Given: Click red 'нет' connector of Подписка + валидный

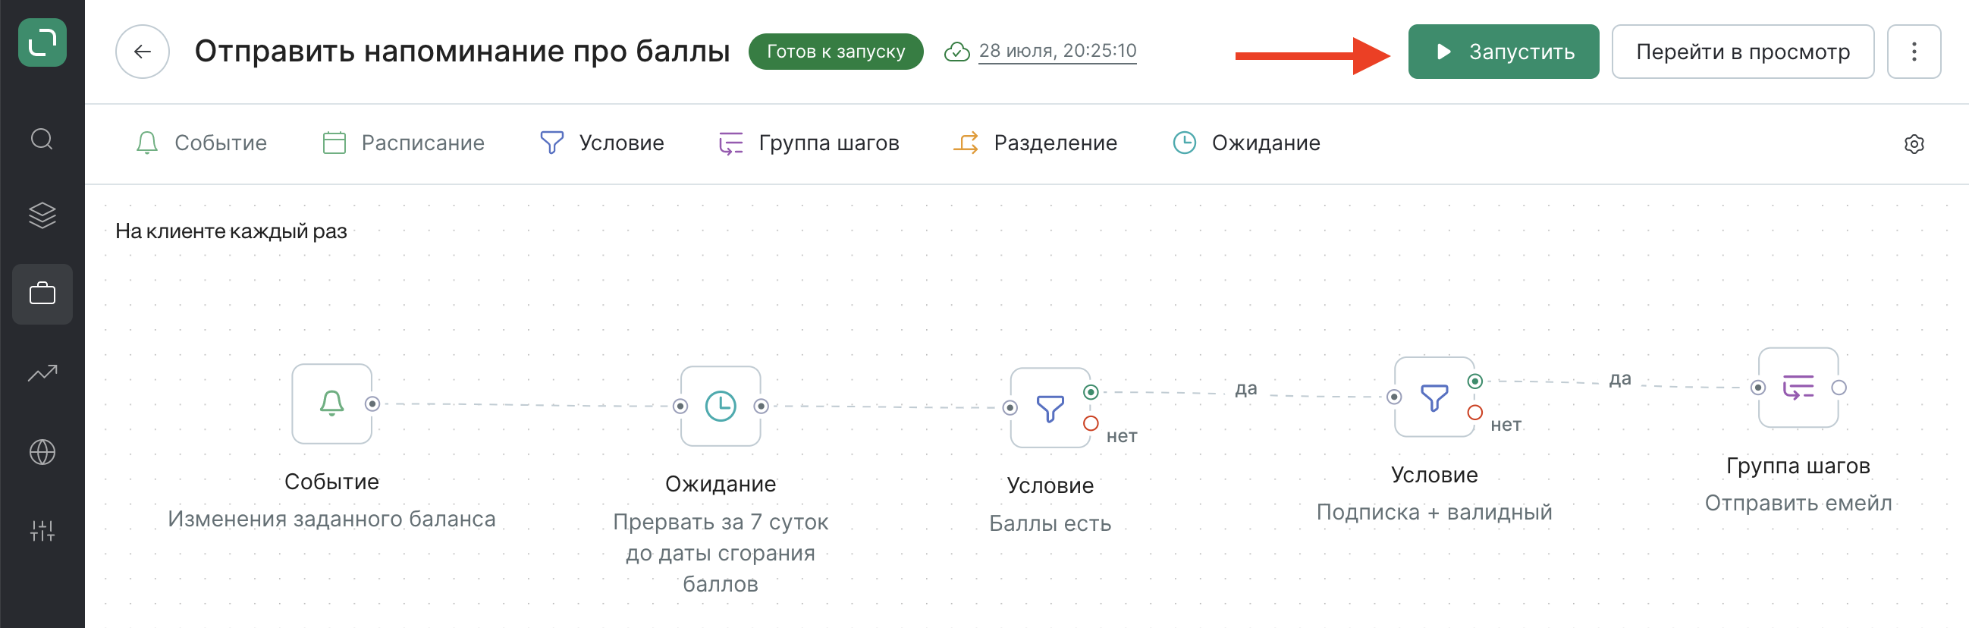Looking at the screenshot, I should click(1475, 413).
